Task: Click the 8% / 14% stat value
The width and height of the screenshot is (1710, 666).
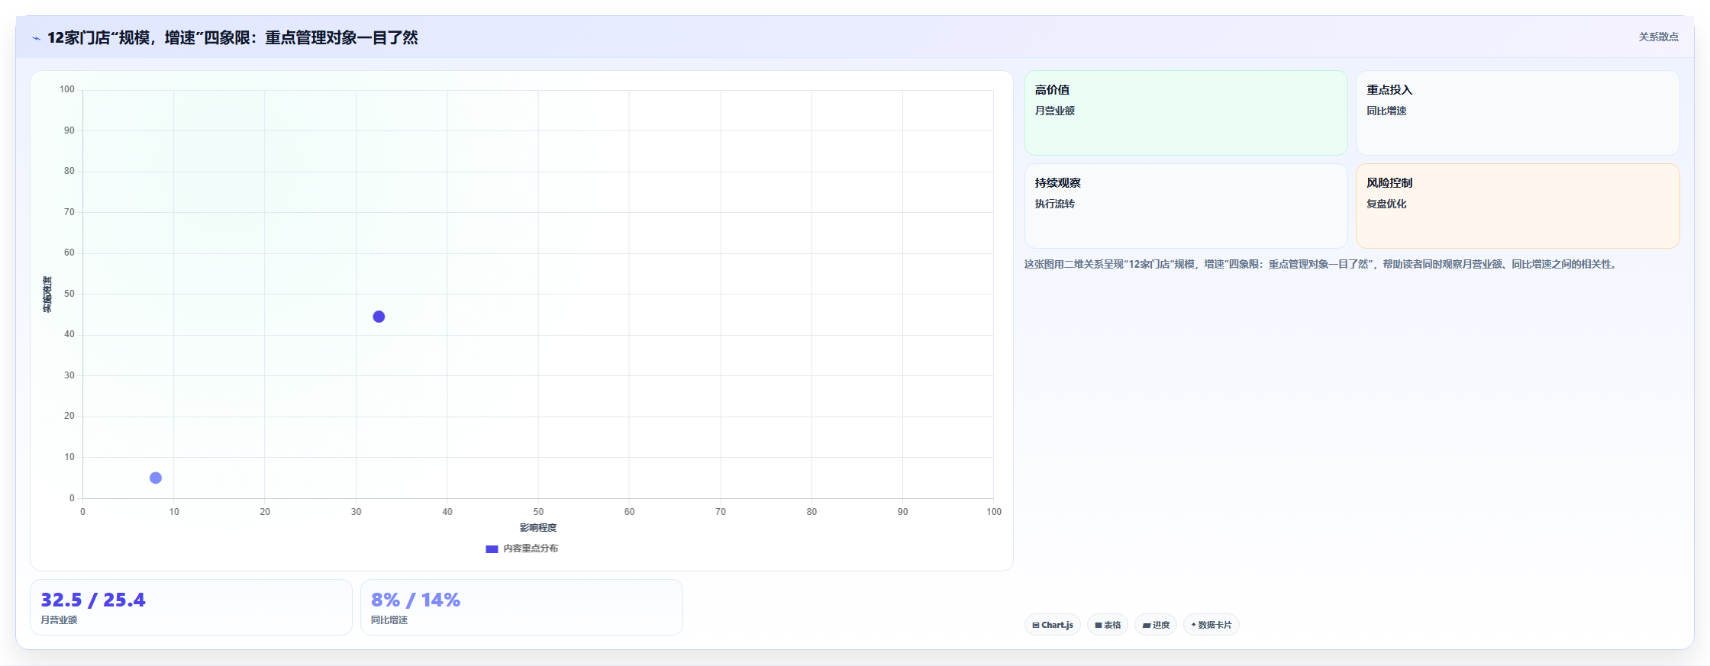Action: click(415, 600)
